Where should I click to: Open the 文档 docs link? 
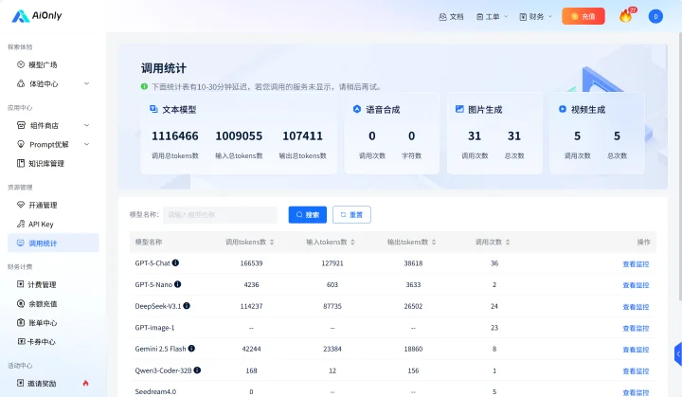click(x=451, y=16)
